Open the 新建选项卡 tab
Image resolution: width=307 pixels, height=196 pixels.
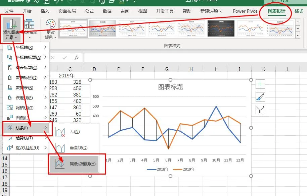[211, 11]
